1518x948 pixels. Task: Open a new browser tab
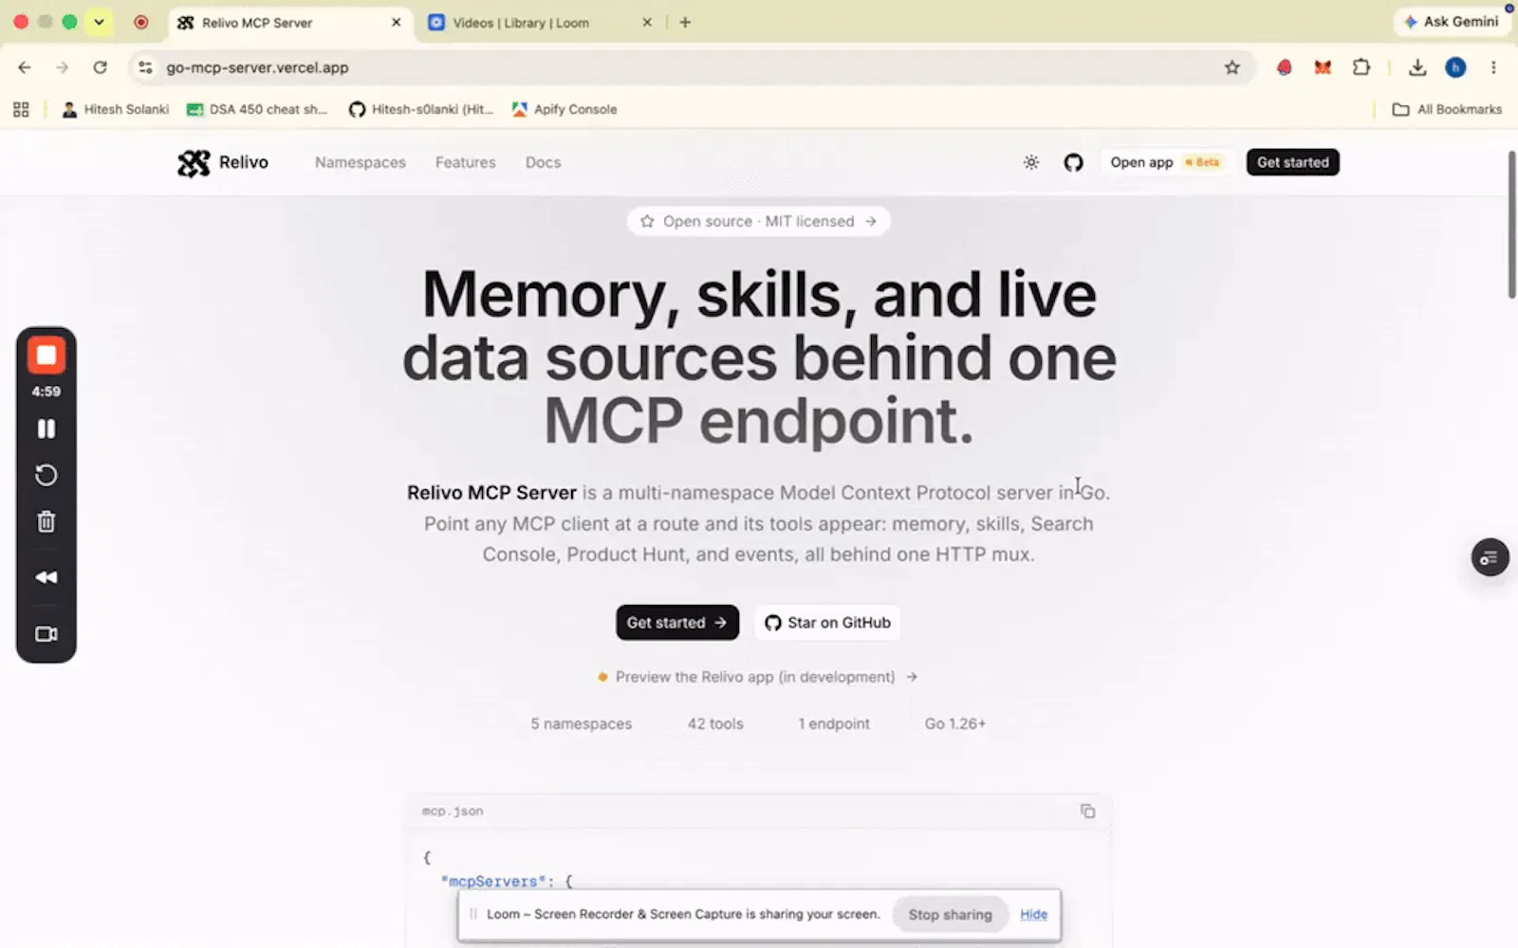685,22
